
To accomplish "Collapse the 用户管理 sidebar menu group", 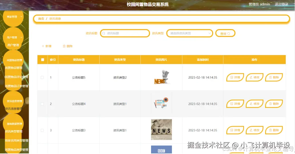I will [x=13, y=37].
